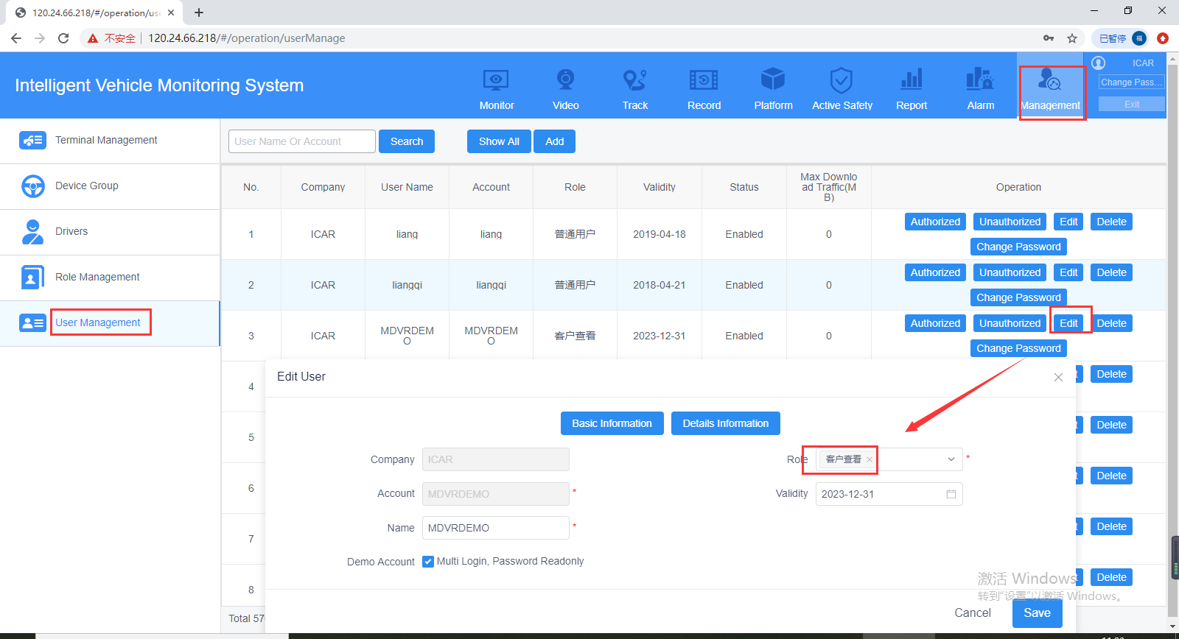Viewport: 1179px width, 639px height.
Task: Remove the 客户查看 role tag
Action: click(x=870, y=459)
